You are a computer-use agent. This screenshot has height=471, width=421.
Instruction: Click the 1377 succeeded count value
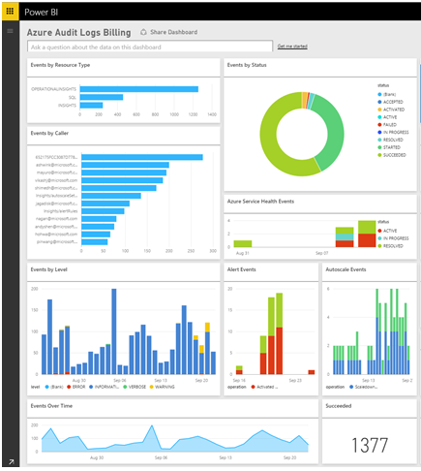[x=370, y=445]
